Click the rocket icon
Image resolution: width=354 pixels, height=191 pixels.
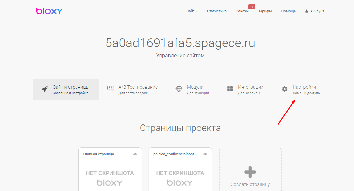coord(45,89)
